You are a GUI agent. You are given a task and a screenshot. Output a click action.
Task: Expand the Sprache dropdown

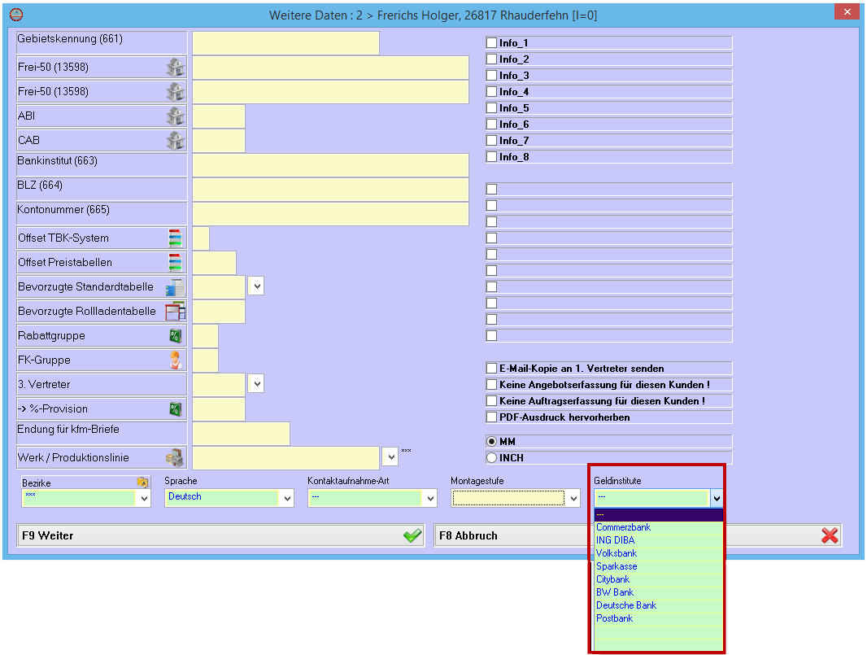point(287,499)
